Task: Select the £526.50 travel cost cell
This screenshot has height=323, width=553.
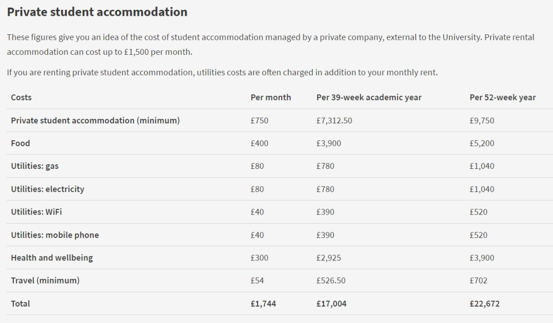Action: click(331, 281)
